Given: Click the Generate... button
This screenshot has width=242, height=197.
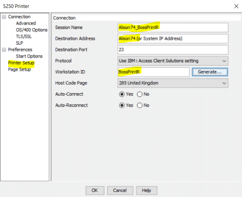Looking at the screenshot, I should point(210,72).
